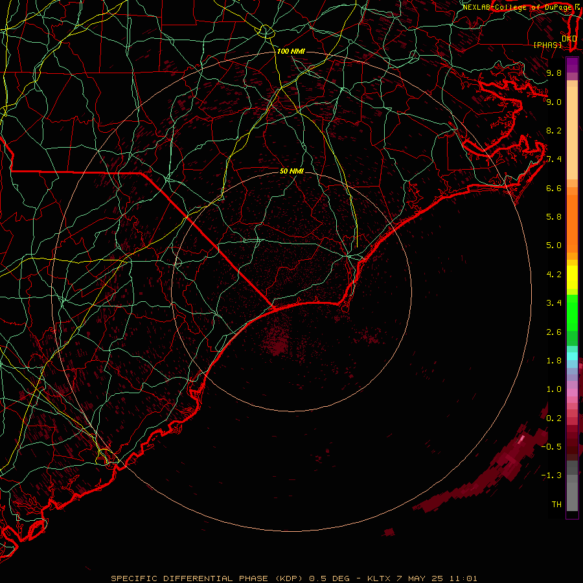
Task: Click the pink core pixel in the offshore storm echo
Action: click(521, 439)
